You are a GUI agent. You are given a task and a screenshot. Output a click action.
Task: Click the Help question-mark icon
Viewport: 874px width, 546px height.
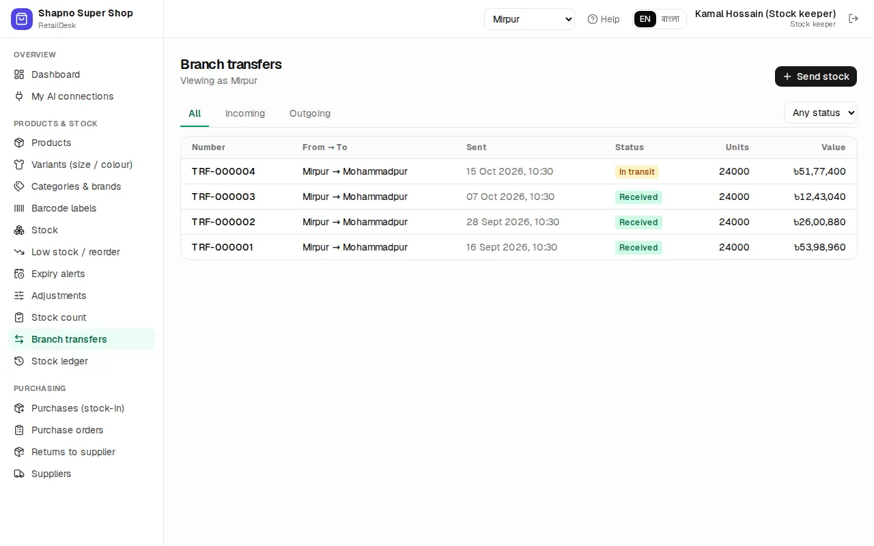[x=593, y=19]
